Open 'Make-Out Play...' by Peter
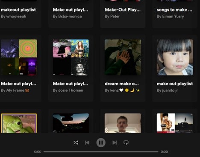This screenshot has height=157, width=200. click(x=123, y=10)
